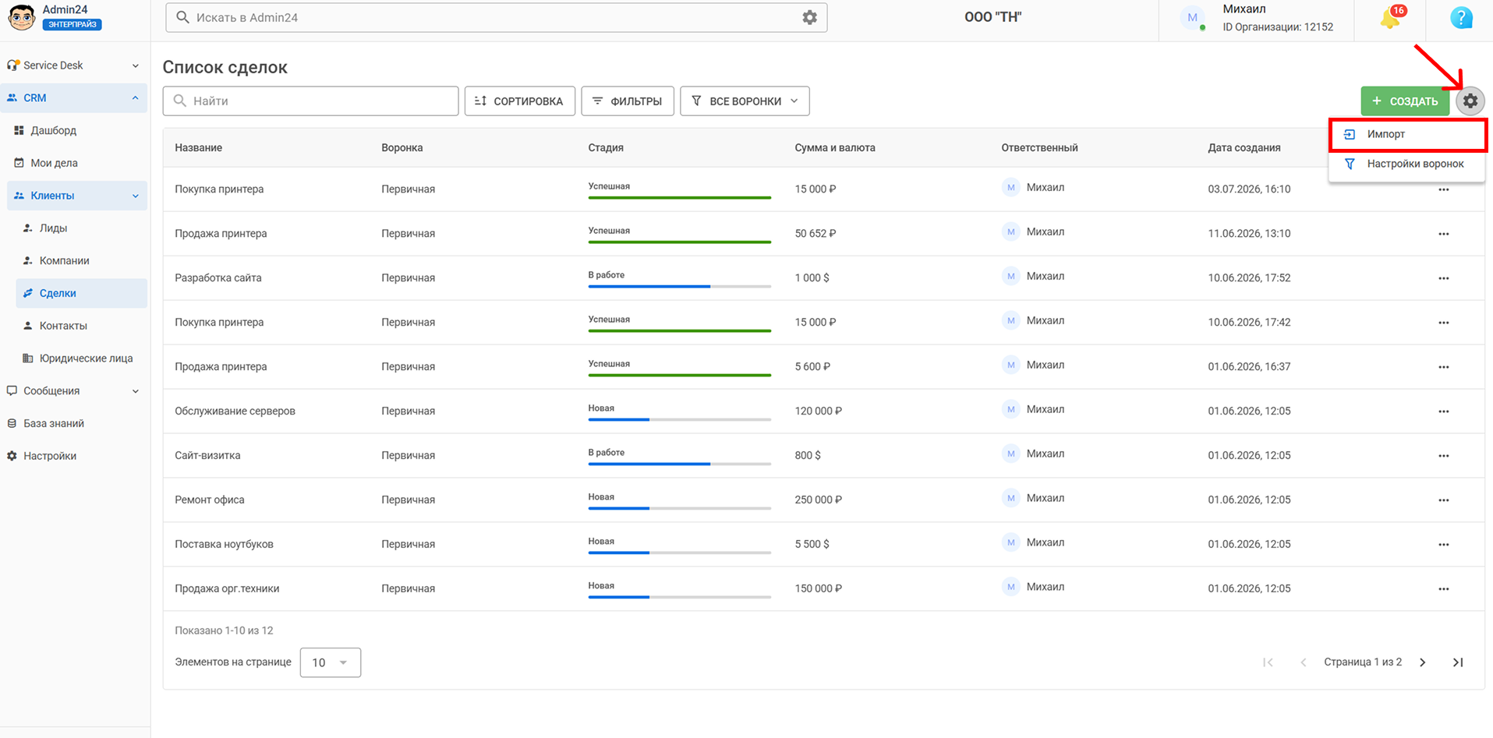
Task: Click stage bar of Продажа принтера 50 652 ₽
Action: point(679,242)
